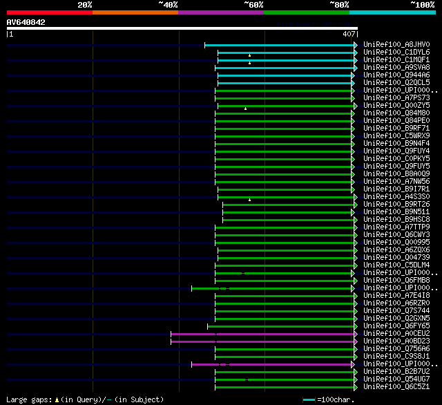Image resolution: width=442 pixels, height=405 pixels.
Task: Select the UniRef100_A6ZQX6 label
Action: [x=396, y=250]
